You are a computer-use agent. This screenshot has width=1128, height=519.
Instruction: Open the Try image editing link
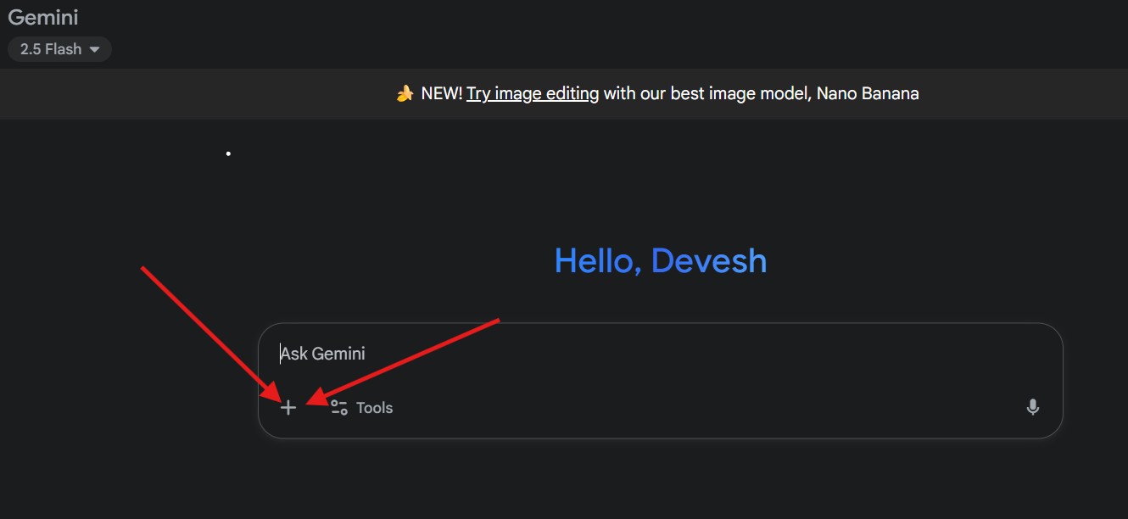tap(533, 93)
